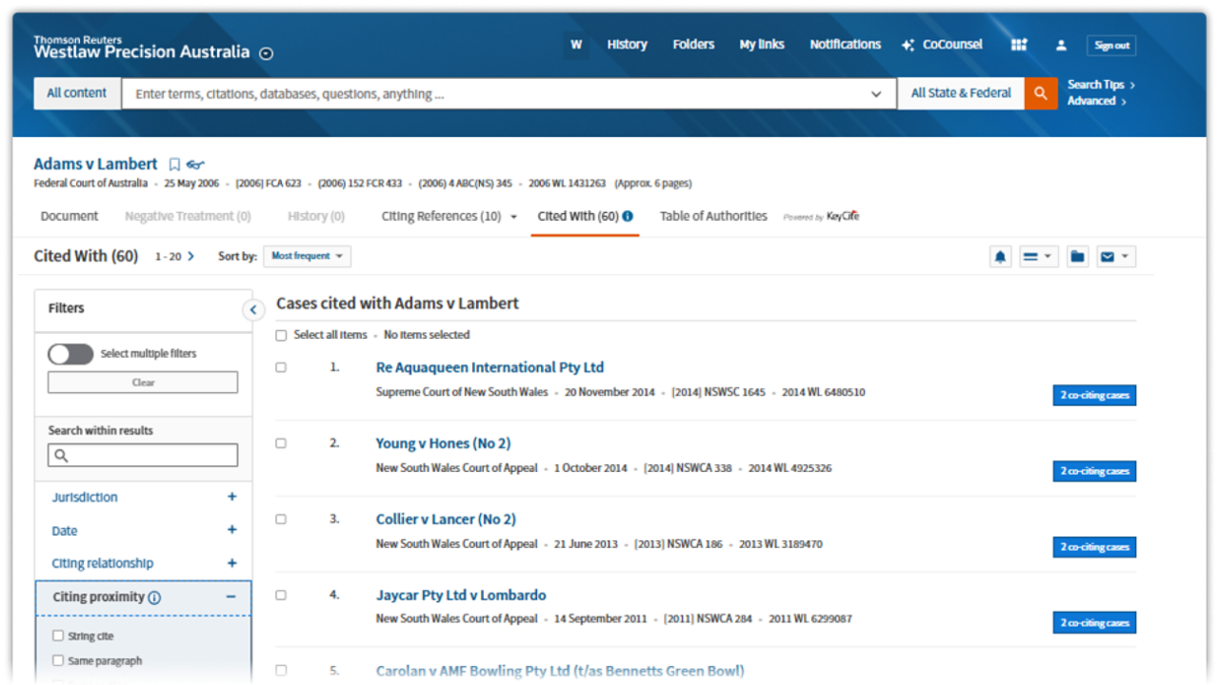
Task: Click the orange search magnifier button
Action: 1041,93
